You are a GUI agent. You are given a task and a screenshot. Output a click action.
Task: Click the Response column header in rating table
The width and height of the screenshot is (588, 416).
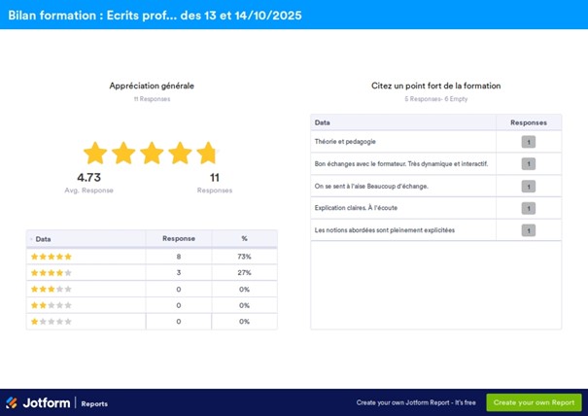(178, 238)
